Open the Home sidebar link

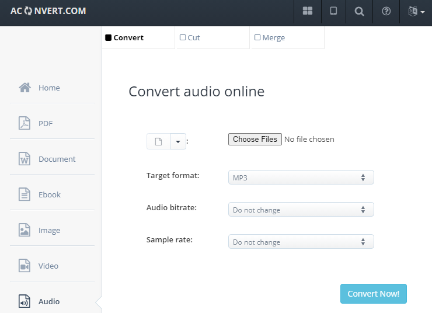click(49, 88)
